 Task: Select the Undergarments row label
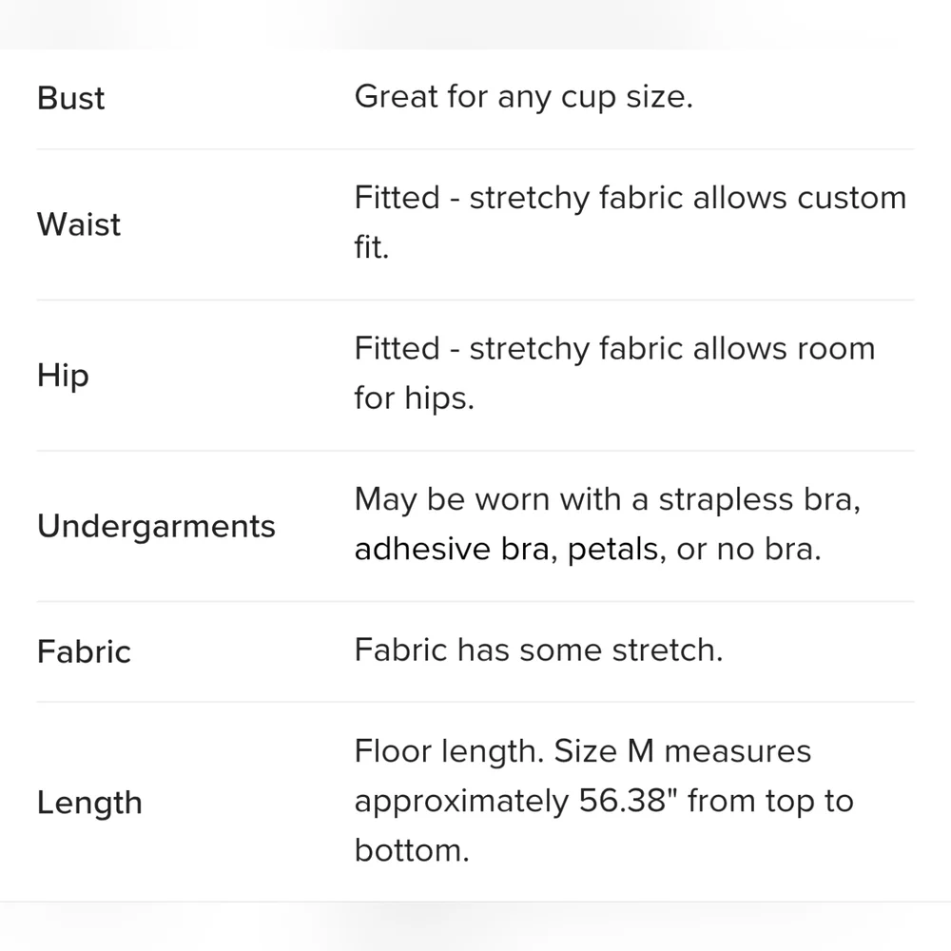157,526
